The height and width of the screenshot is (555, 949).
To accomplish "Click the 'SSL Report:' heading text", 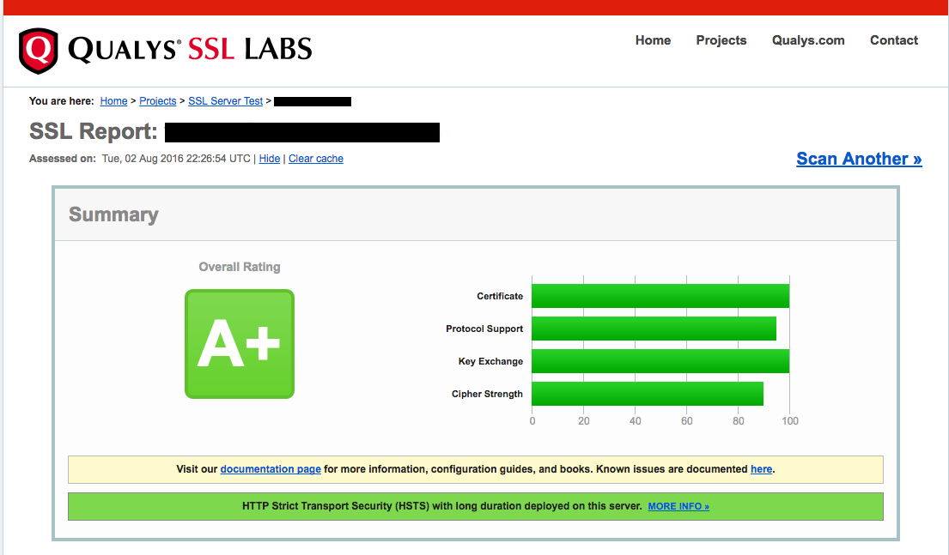I will (x=94, y=132).
